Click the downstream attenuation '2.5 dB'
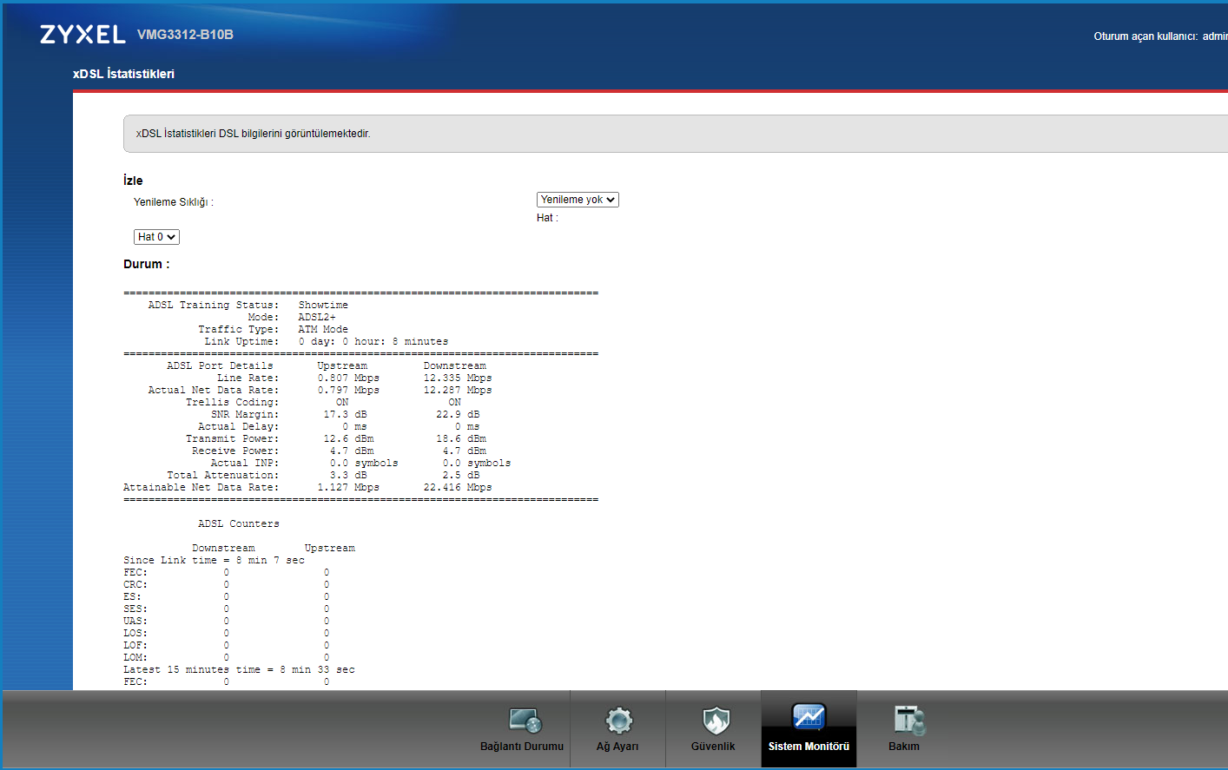Image resolution: width=1228 pixels, height=770 pixels. click(461, 476)
